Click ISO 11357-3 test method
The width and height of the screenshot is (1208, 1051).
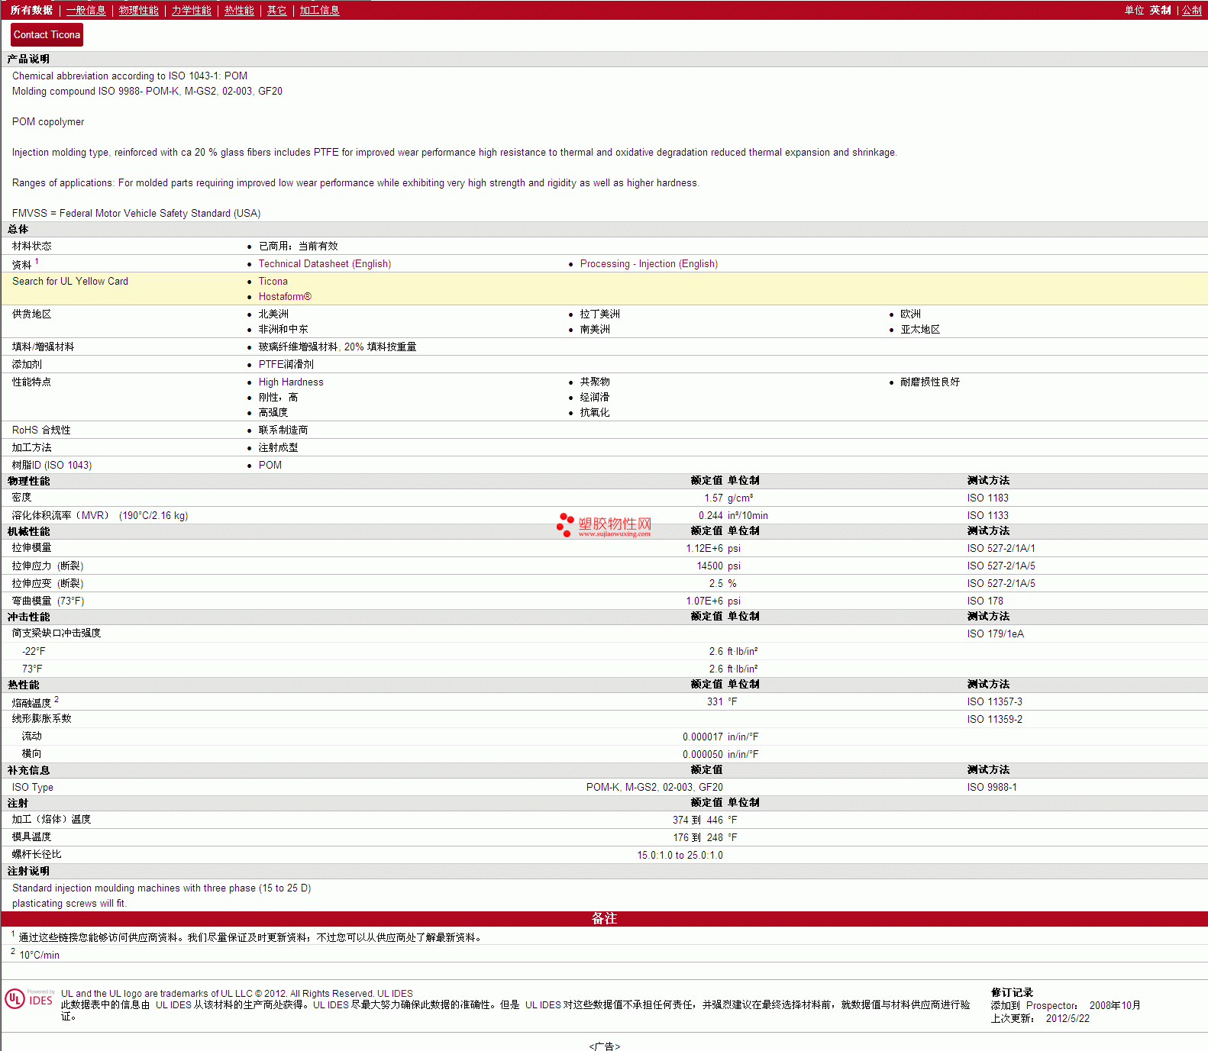(994, 701)
